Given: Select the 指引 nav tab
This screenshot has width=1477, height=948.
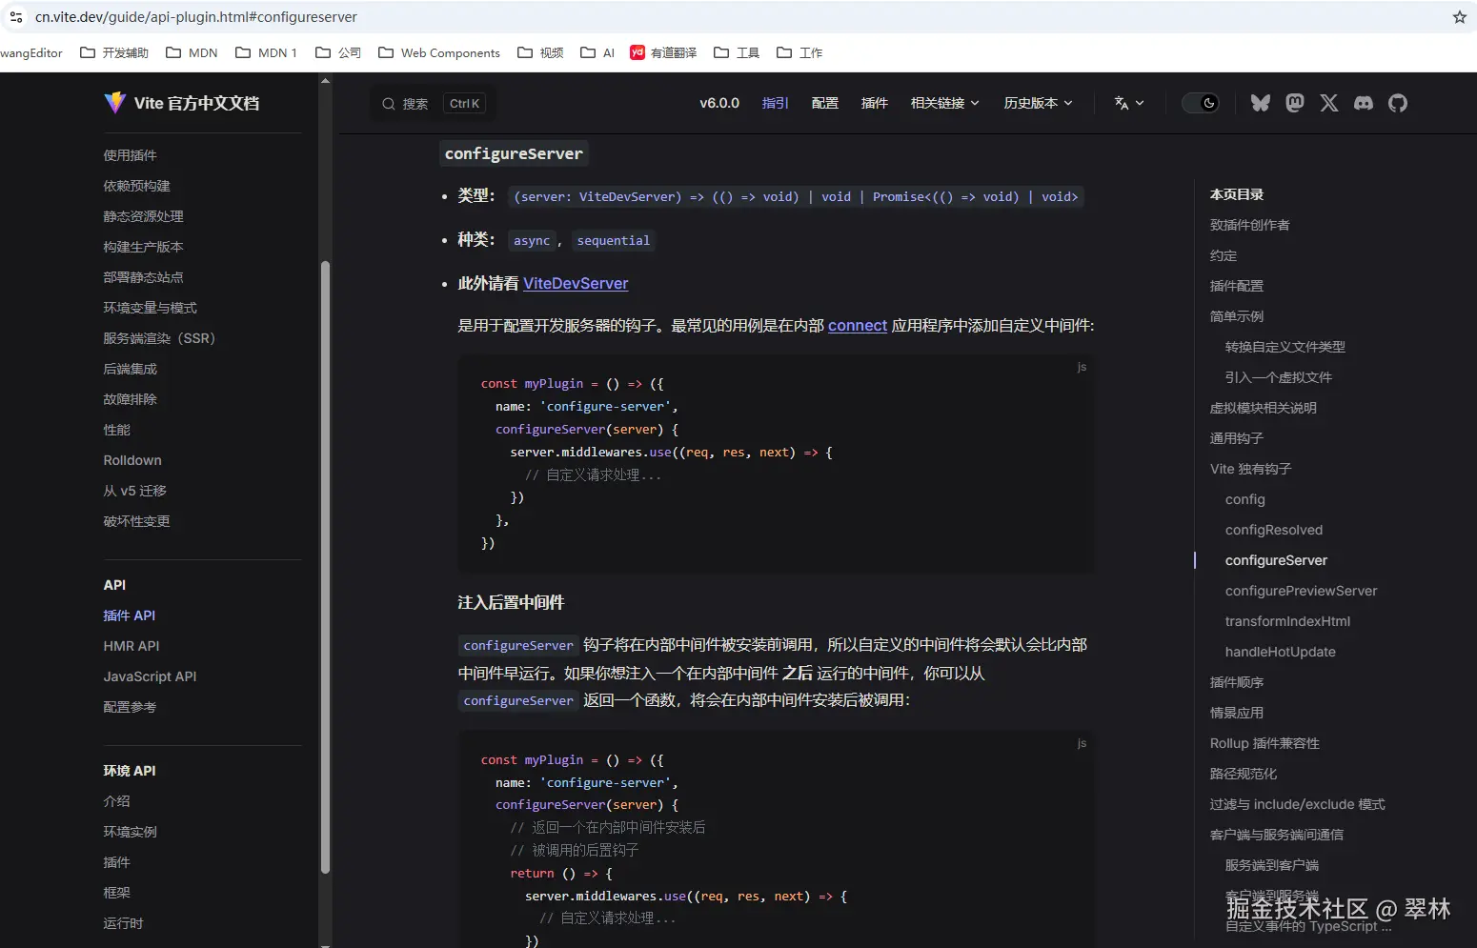Looking at the screenshot, I should [x=776, y=103].
